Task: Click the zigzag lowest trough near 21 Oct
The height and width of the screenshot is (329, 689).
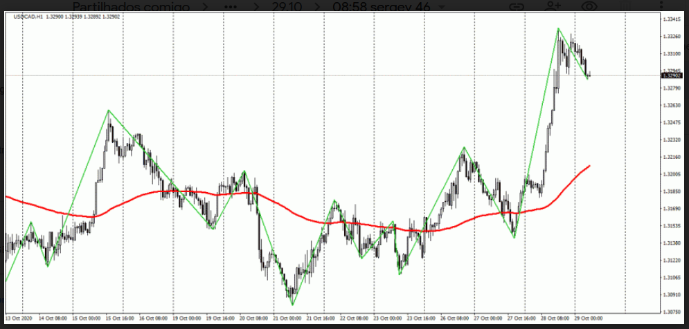Action: [x=292, y=304]
